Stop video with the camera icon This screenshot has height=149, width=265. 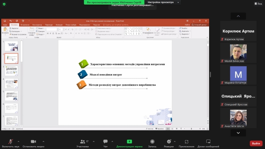(33, 142)
